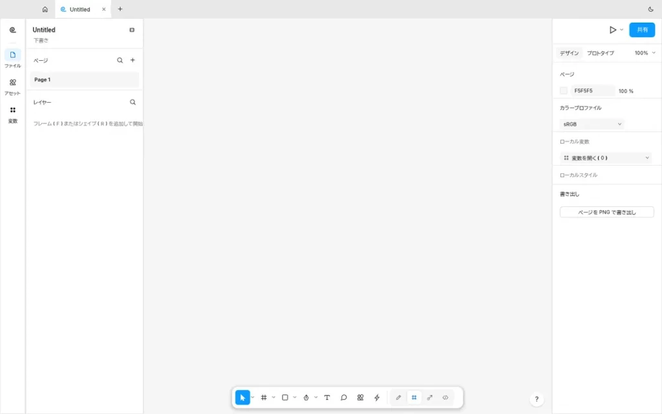Expand play options chevron
Viewport: 662px width, 414px height.
[621, 30]
